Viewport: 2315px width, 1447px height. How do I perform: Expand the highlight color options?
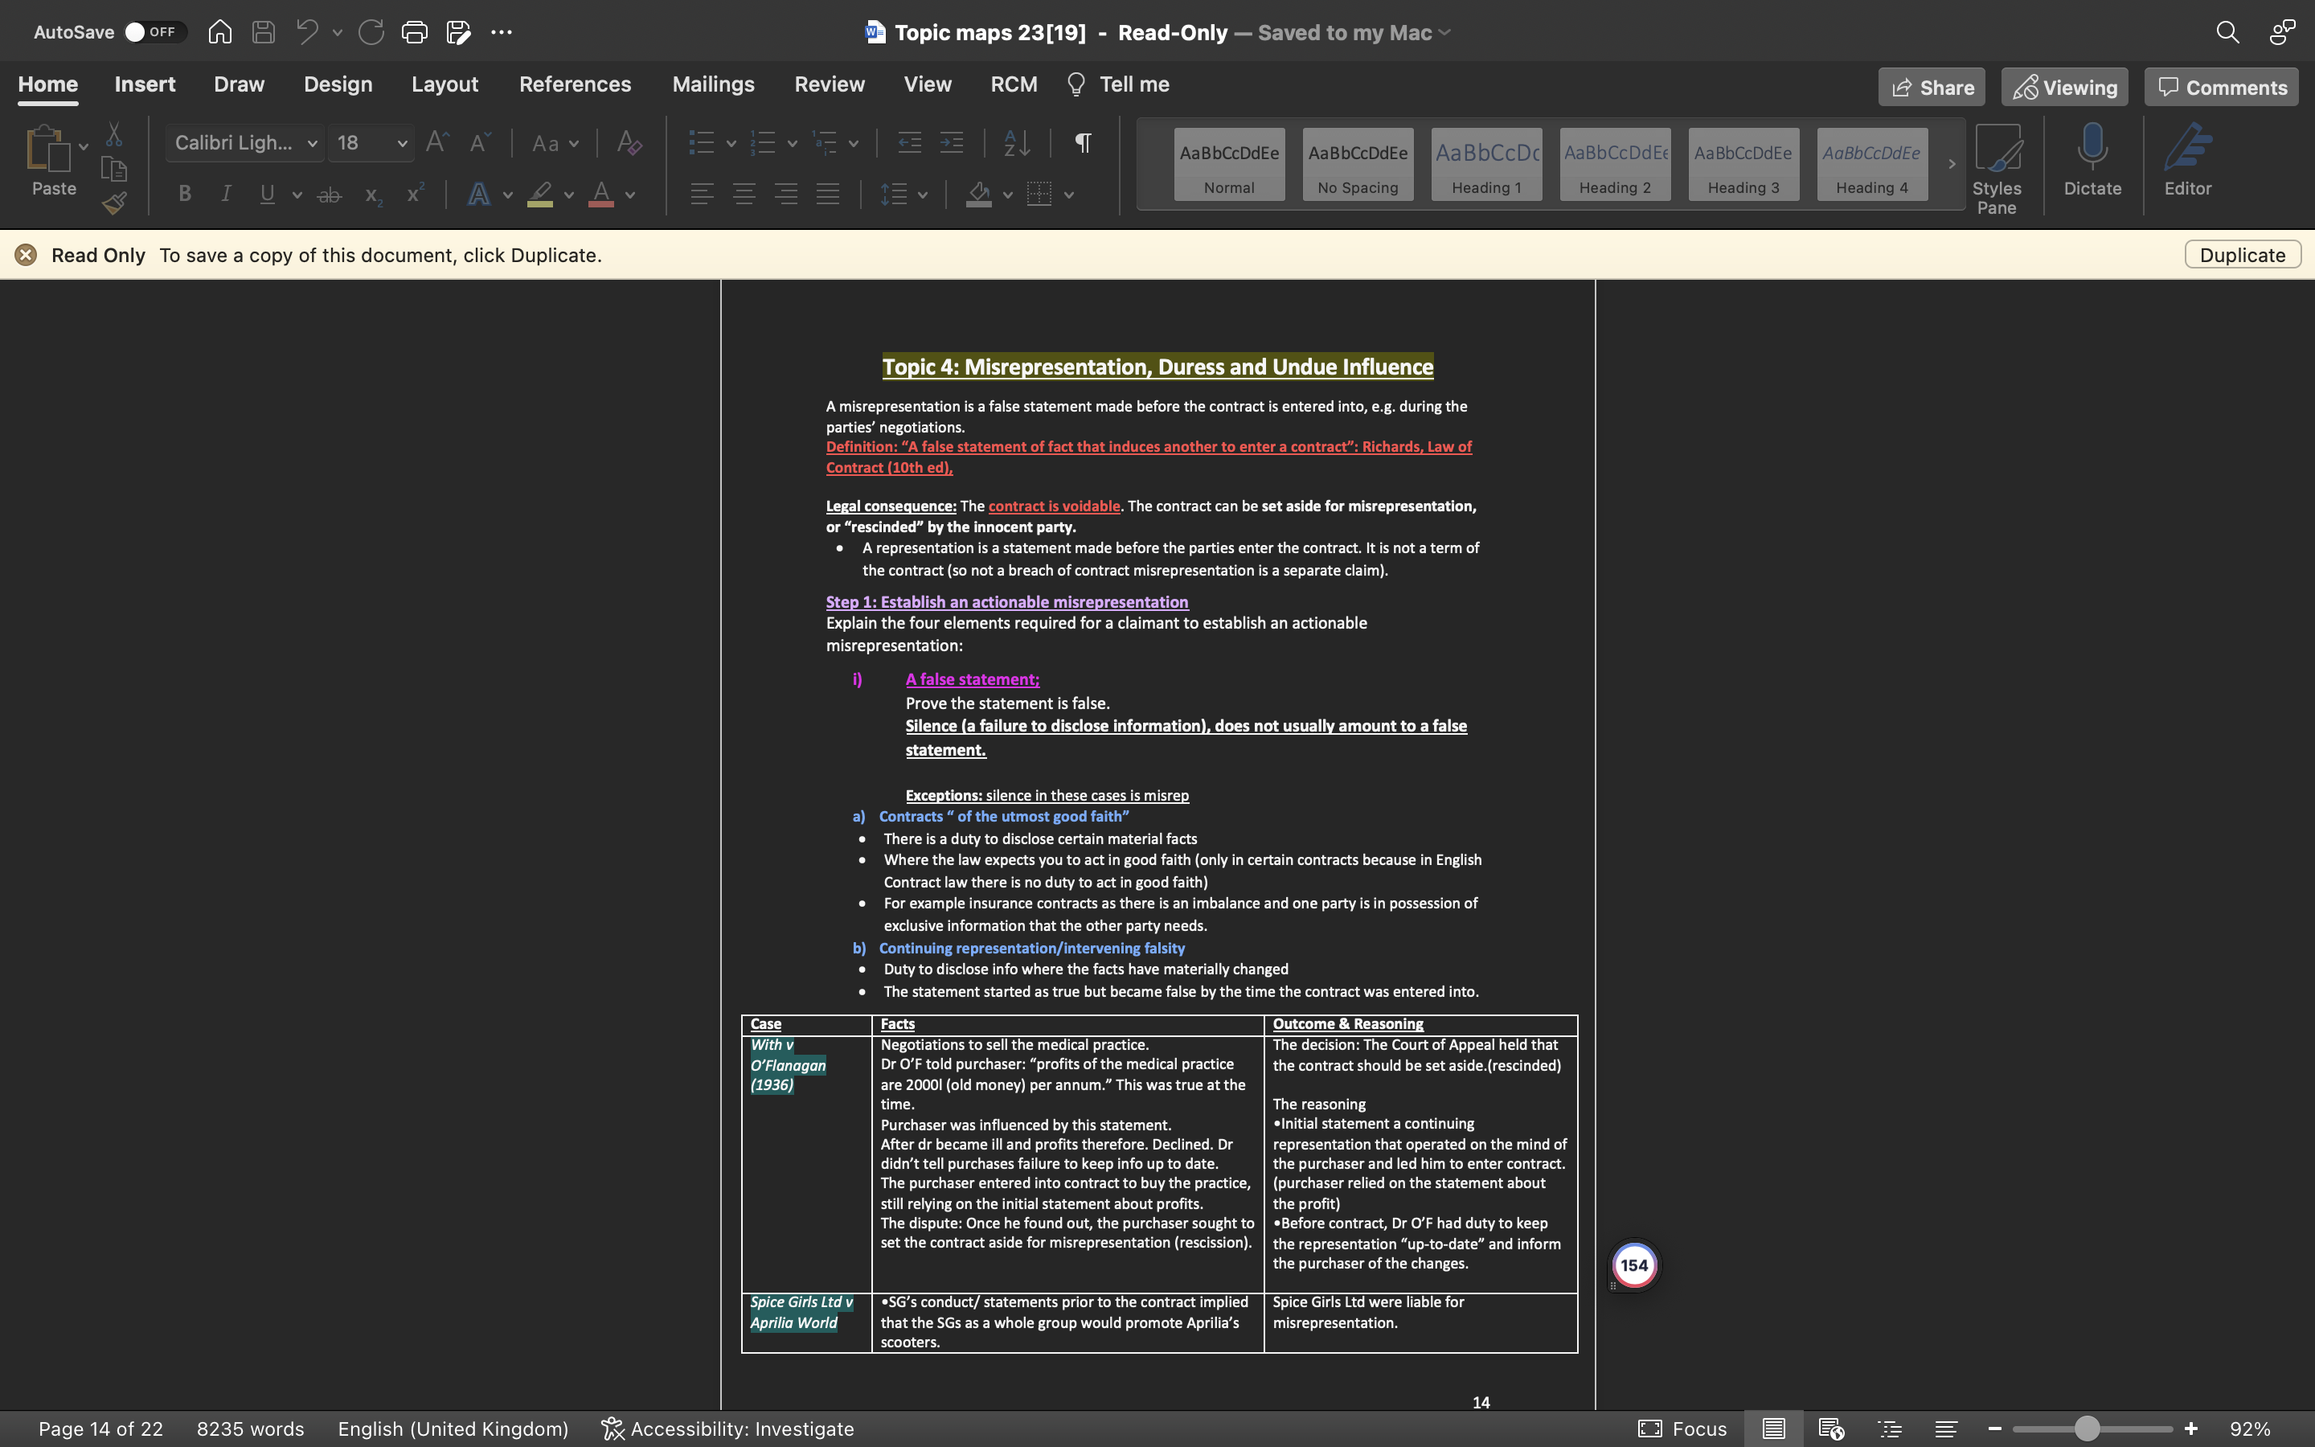pyautogui.click(x=567, y=195)
